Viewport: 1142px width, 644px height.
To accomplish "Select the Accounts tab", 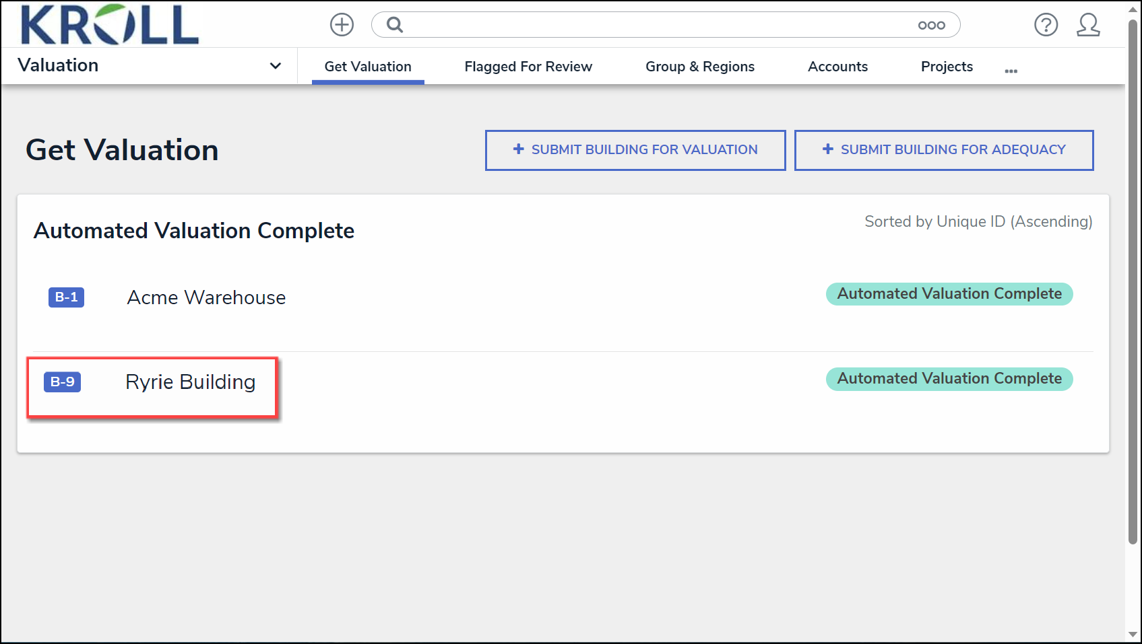I will (x=837, y=67).
